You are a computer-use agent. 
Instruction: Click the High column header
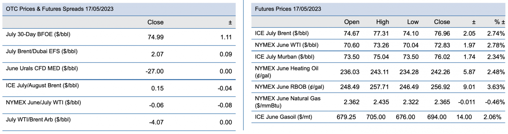[382, 22]
